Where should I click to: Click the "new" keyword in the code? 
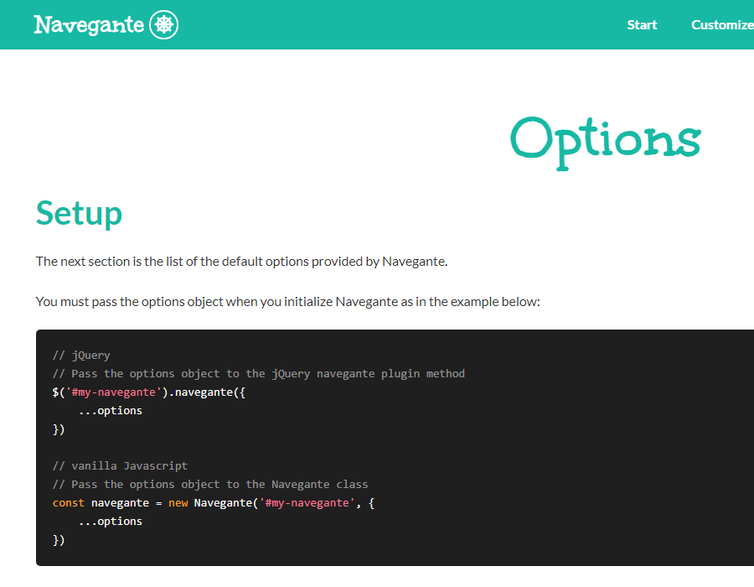point(178,502)
